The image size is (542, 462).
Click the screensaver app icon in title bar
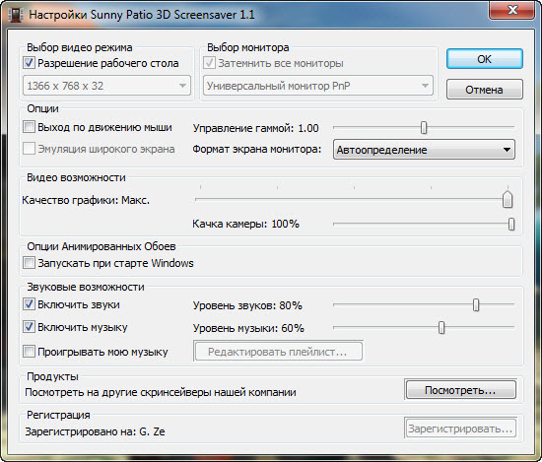click(15, 15)
